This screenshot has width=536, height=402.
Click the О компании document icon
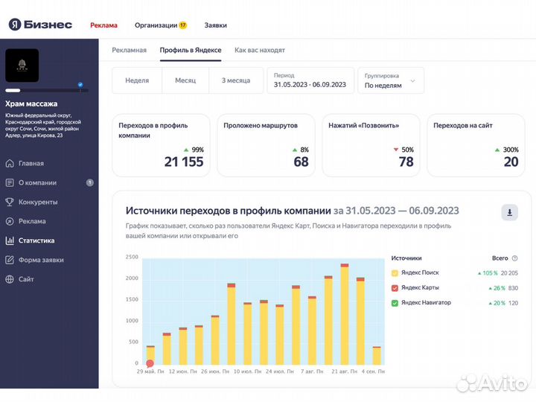[x=10, y=183]
